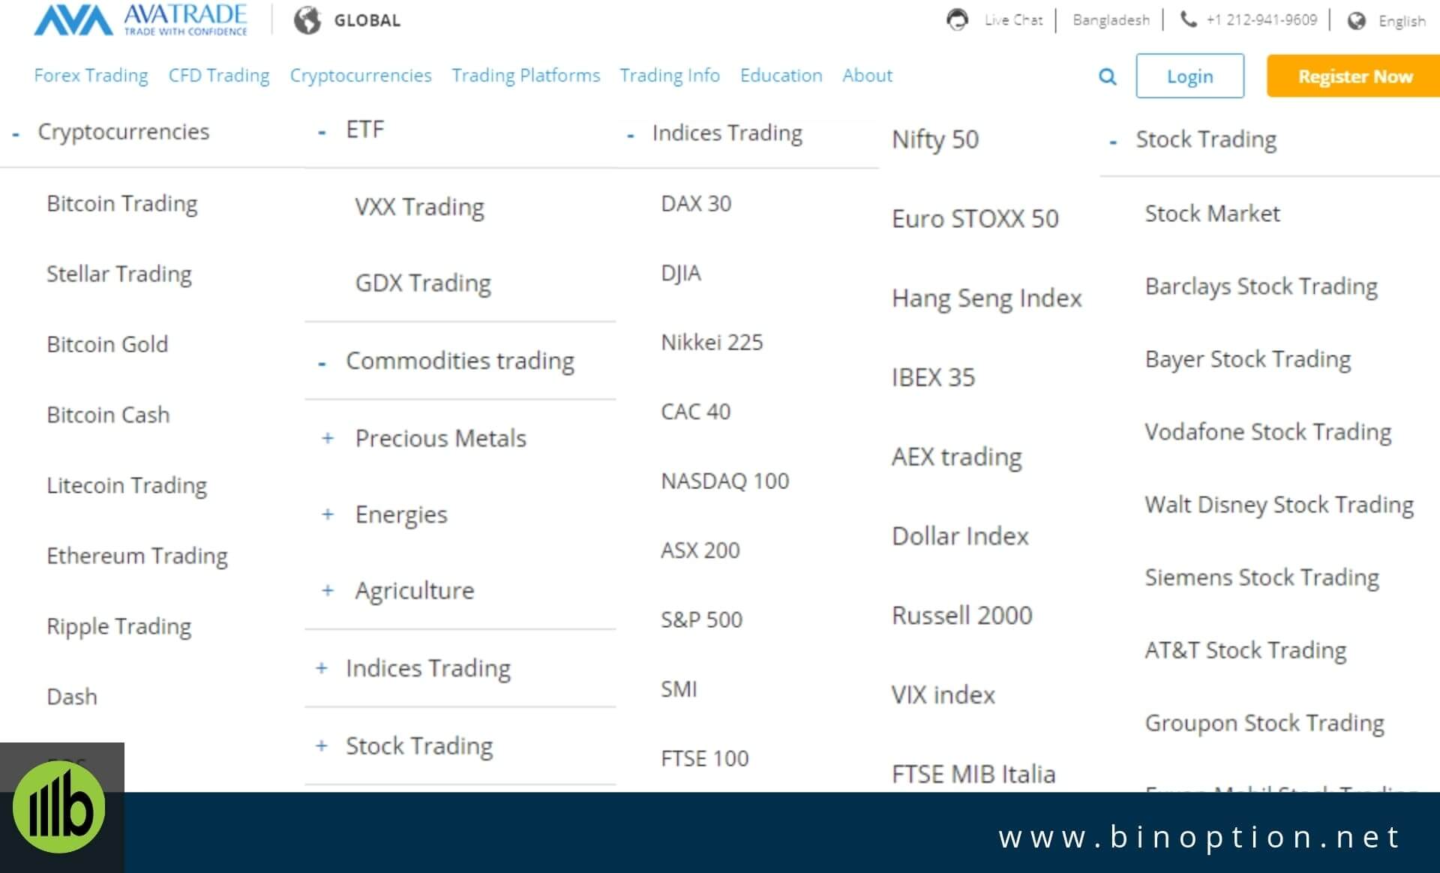Open the FTSE 100 link
The width and height of the screenshot is (1440, 873).
tap(704, 759)
